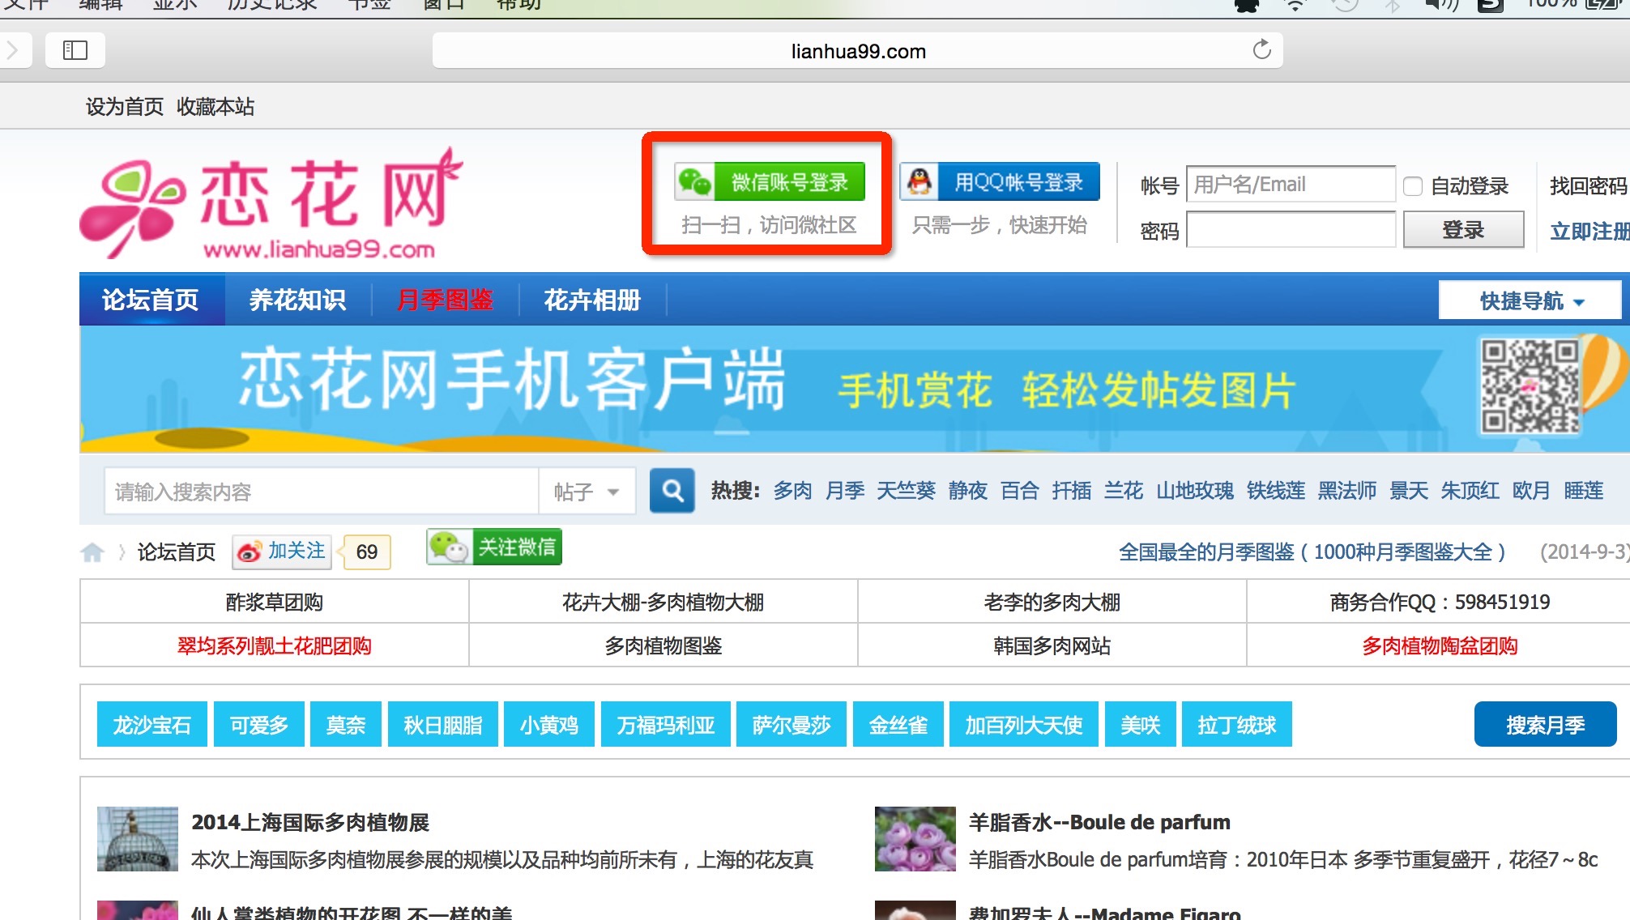Click the QQ account login button
The height and width of the screenshot is (920, 1630).
pos(1000,181)
